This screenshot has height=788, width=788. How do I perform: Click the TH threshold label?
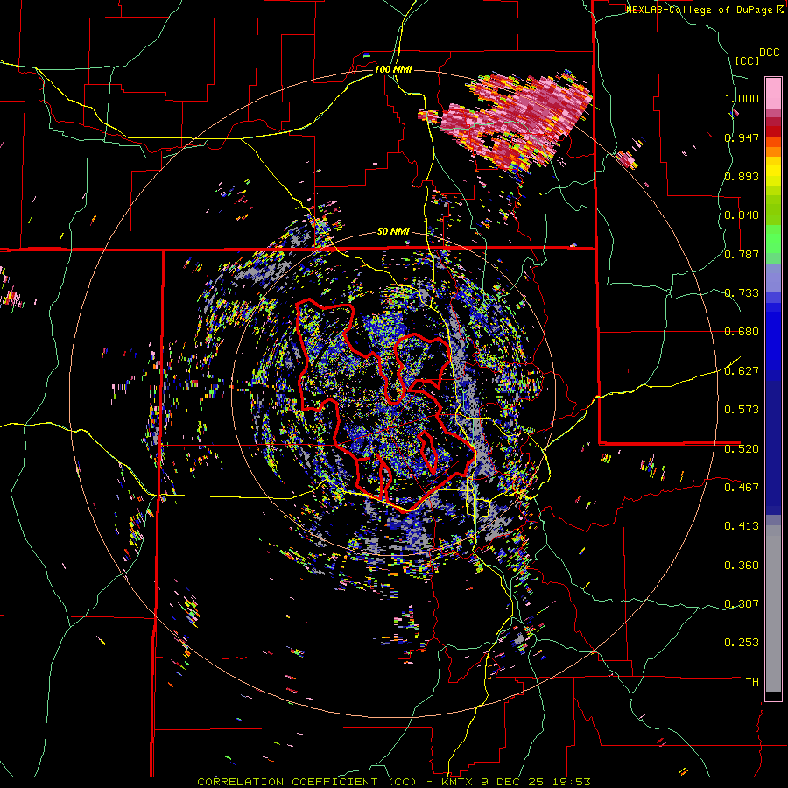point(752,681)
